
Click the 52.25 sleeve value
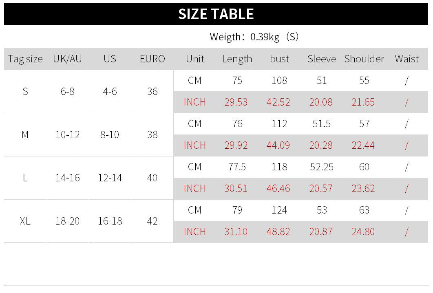tap(322, 167)
